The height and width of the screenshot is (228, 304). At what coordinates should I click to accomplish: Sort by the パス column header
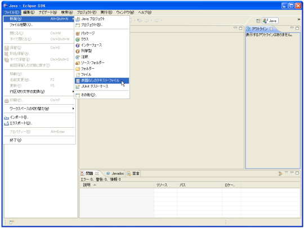coord(199,185)
